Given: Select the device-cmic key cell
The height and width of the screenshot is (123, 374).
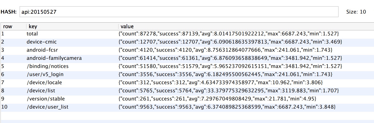Looking at the screenshot, I should click(42, 42).
